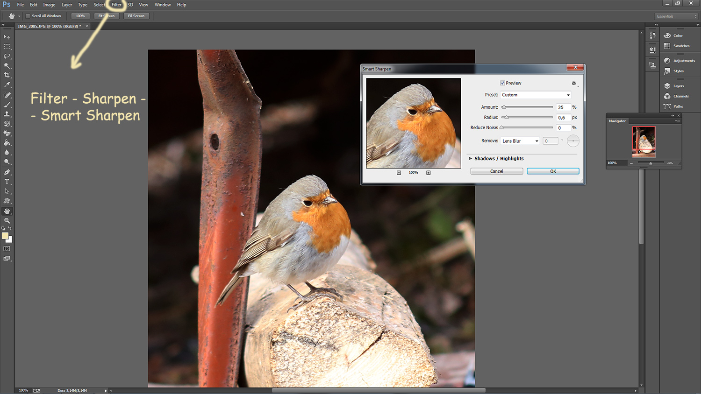Open the Navigator panel flyout menu
Image resolution: width=701 pixels, height=394 pixels.
pyautogui.click(x=678, y=121)
